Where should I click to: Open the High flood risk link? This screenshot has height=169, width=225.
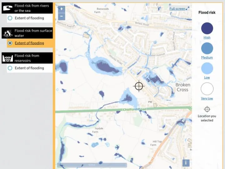pyautogui.click(x=207, y=38)
